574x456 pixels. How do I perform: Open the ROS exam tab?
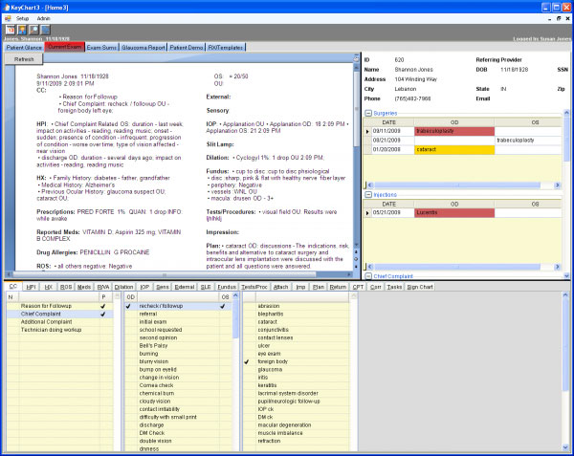(66, 287)
